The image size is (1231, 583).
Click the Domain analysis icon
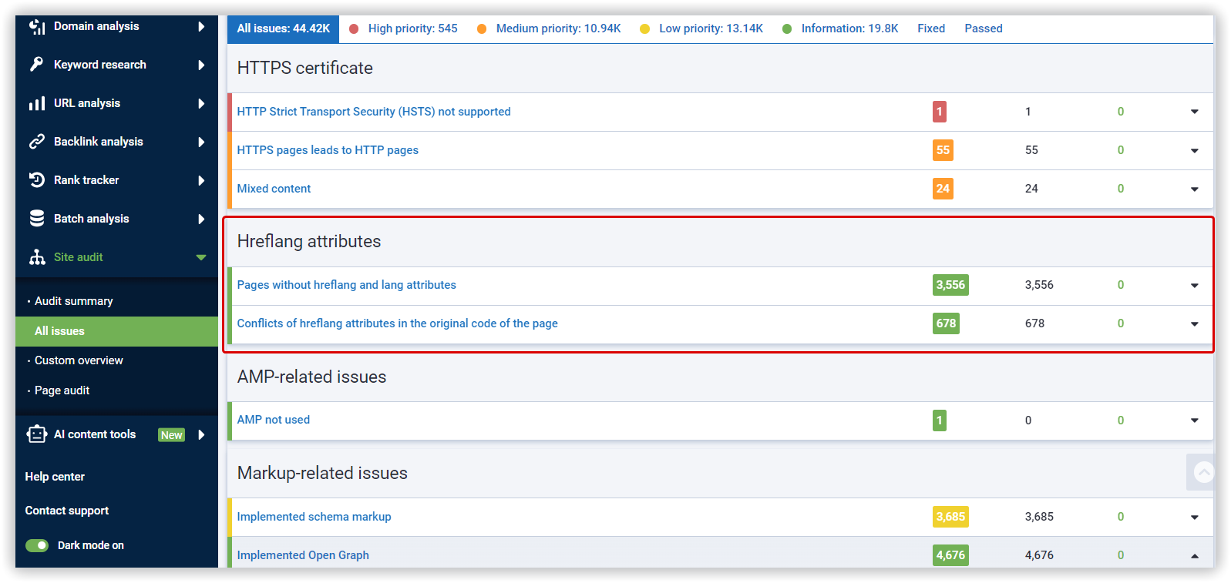tap(37, 26)
